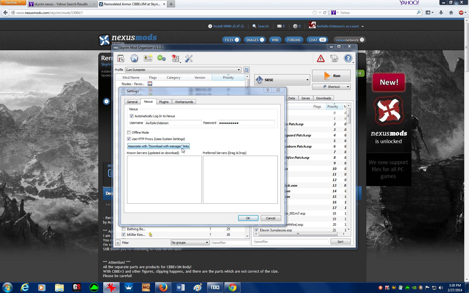
Task: Open the blue Help question mark icon
Action: coord(348,58)
